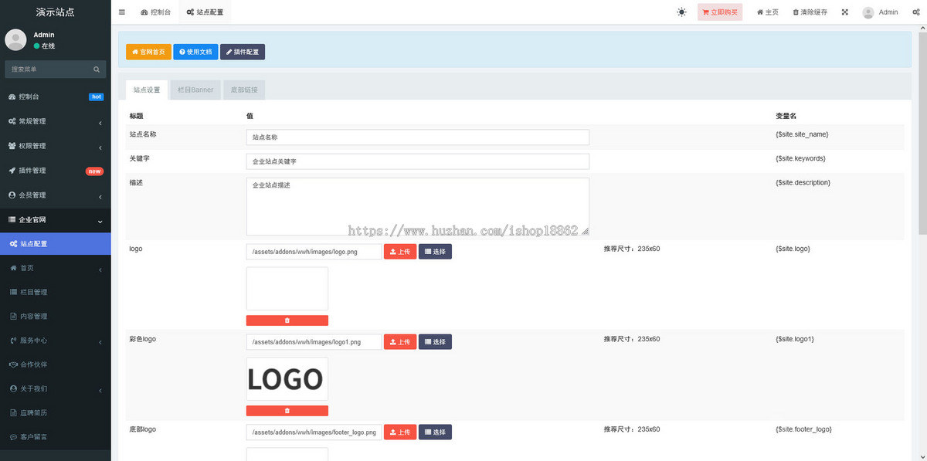The width and height of the screenshot is (927, 461).
Task: Expand 首页 sidebar submenu
Action: click(x=56, y=268)
